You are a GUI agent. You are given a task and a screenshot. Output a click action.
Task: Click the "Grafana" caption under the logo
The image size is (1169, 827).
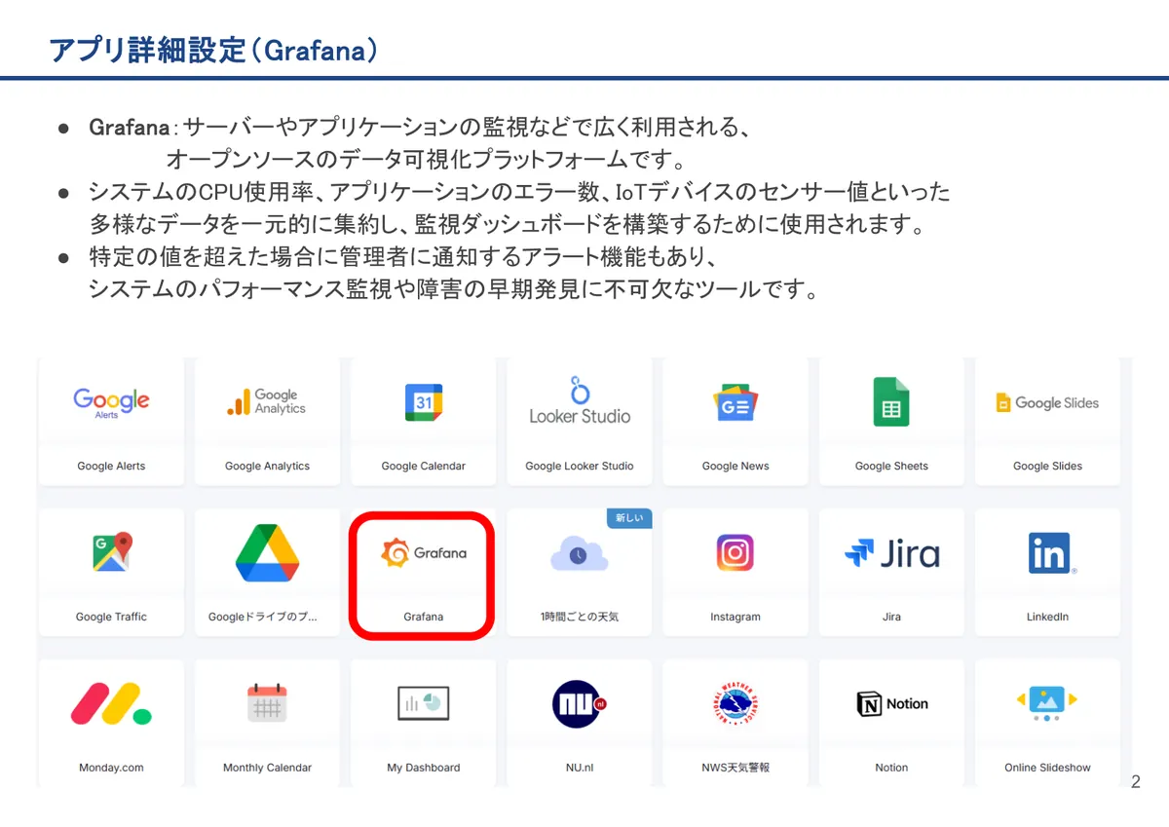tap(424, 618)
